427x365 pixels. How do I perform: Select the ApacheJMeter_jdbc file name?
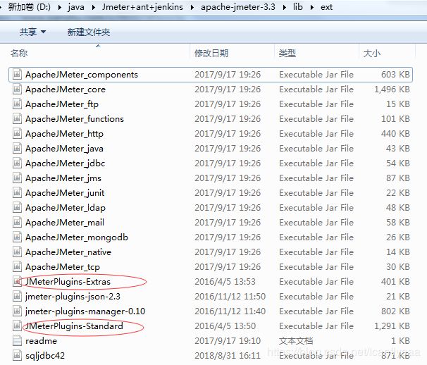click(x=65, y=163)
